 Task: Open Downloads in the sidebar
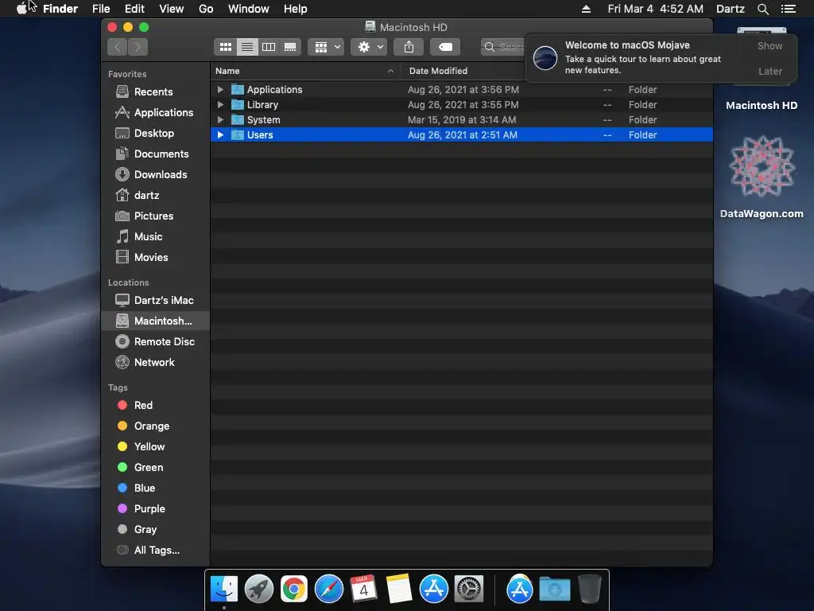[x=156, y=175]
